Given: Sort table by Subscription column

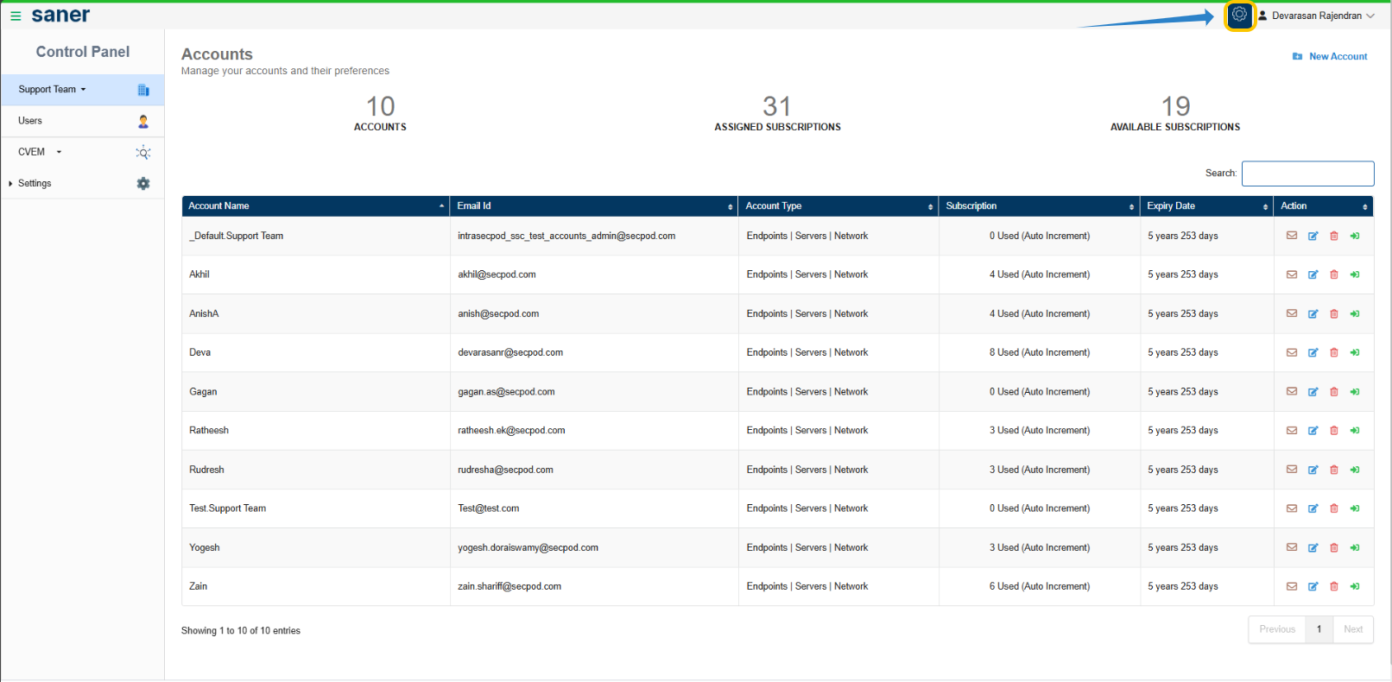Looking at the screenshot, I should (1040, 206).
